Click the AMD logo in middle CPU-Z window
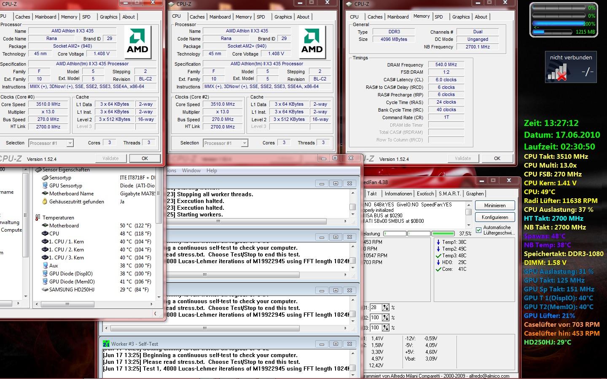 (312, 42)
